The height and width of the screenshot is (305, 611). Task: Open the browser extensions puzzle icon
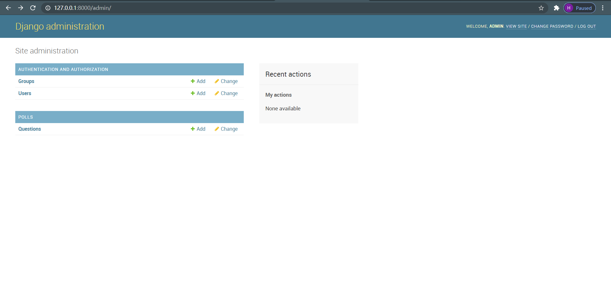[x=556, y=8]
